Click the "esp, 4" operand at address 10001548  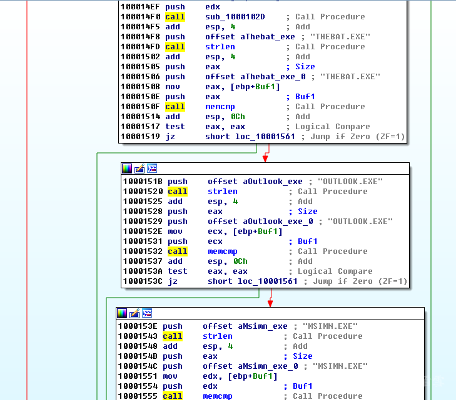tap(218, 346)
